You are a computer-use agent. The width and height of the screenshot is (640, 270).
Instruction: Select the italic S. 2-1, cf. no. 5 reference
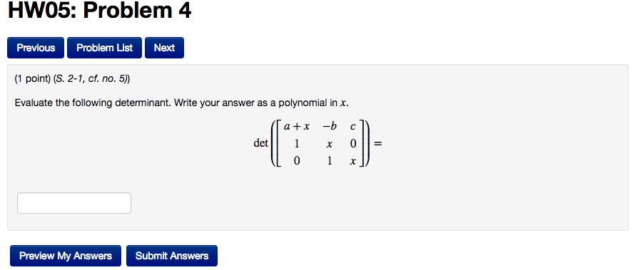pos(91,79)
